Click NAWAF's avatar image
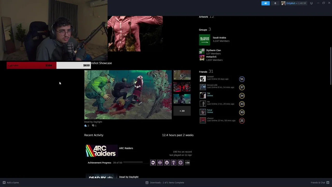 (x=203, y=79)
